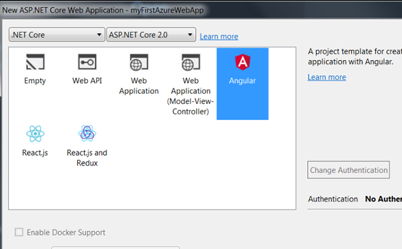Enable Docker Support checkbox
Viewport: 402px width, 249px height.
[19, 232]
